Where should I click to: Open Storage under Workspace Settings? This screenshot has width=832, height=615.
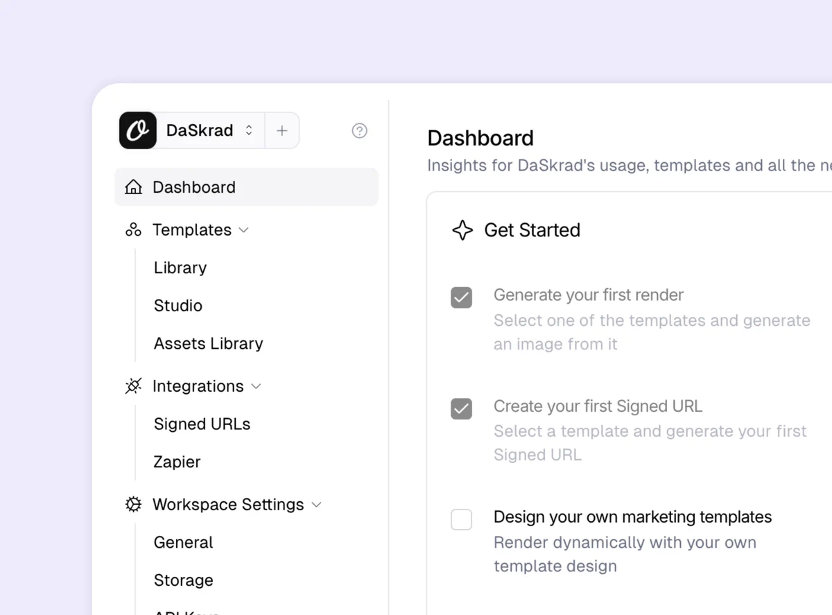pyautogui.click(x=184, y=580)
